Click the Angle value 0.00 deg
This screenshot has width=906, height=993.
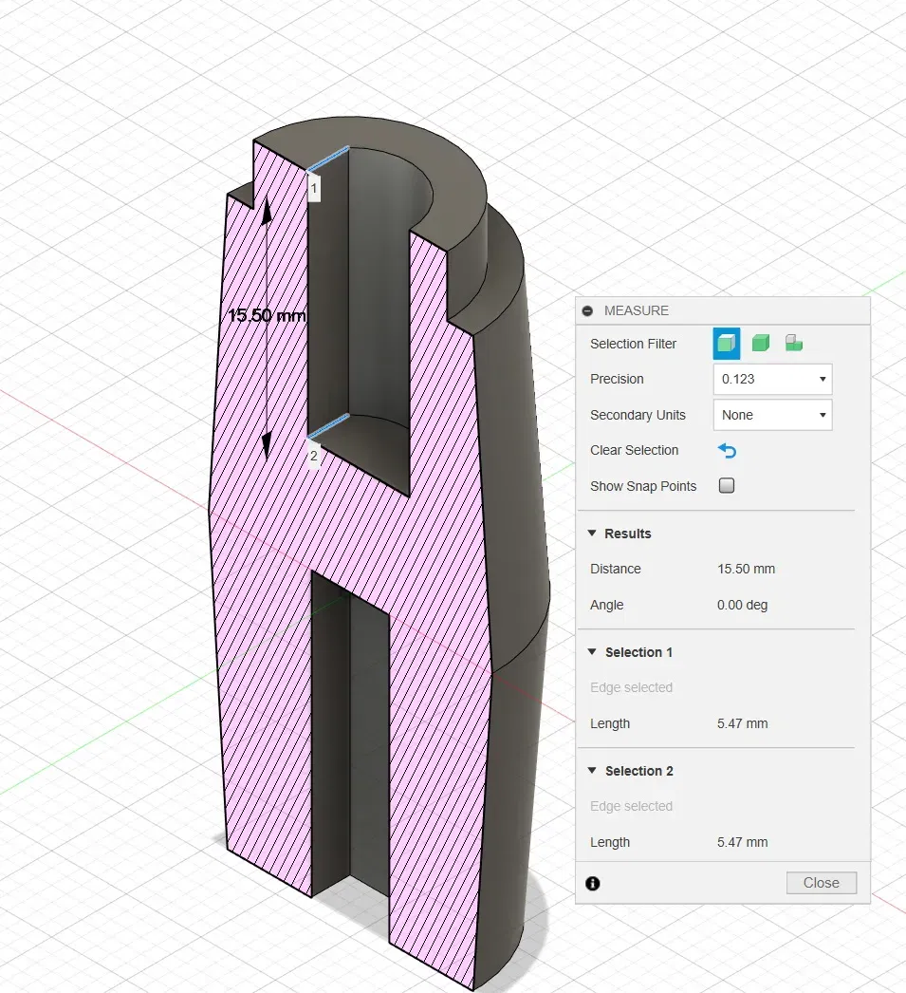point(742,605)
